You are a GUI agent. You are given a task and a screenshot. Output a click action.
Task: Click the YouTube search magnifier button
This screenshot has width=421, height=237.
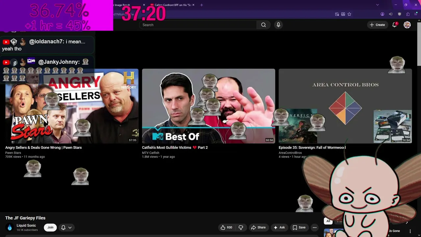click(x=263, y=25)
